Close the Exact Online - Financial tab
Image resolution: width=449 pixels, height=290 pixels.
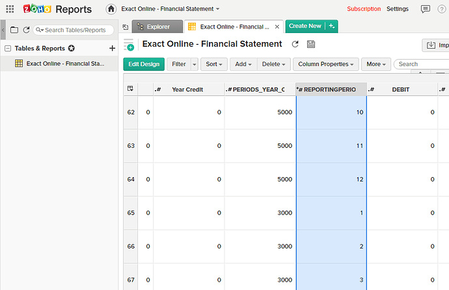click(x=277, y=27)
